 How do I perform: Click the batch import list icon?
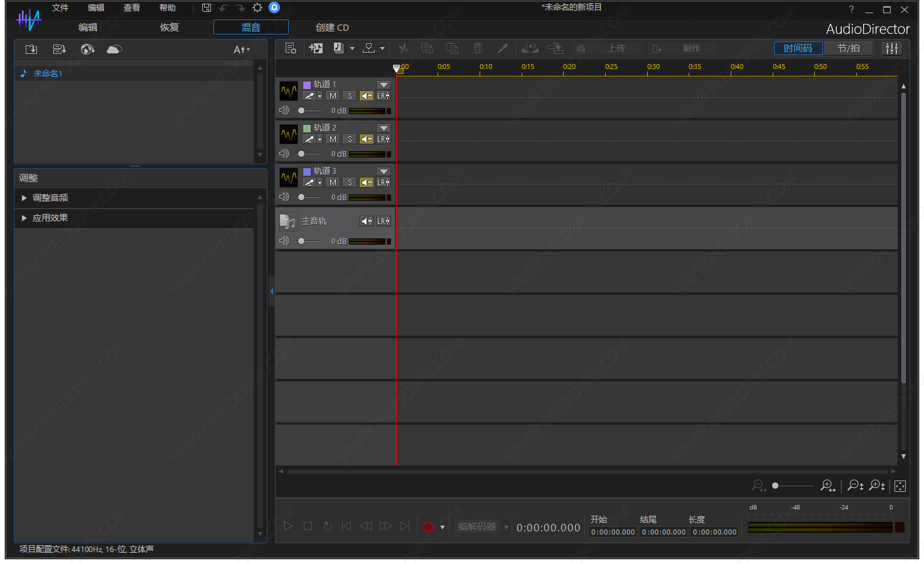click(x=60, y=50)
